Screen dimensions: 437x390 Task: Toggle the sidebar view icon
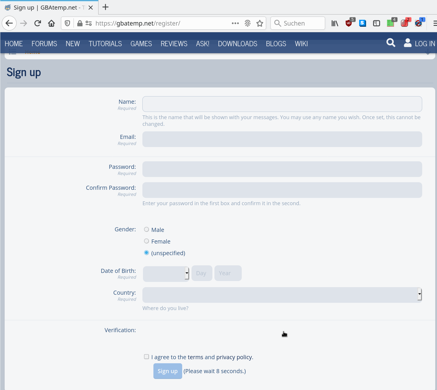[377, 23]
